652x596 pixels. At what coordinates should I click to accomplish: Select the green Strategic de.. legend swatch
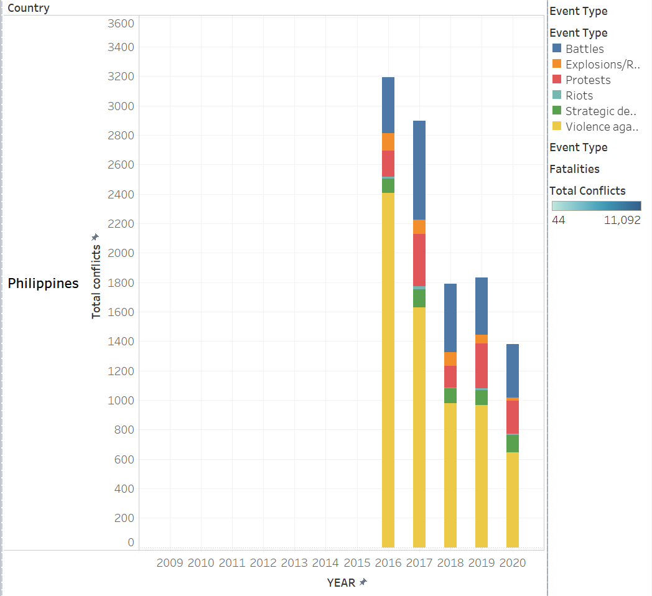(557, 111)
